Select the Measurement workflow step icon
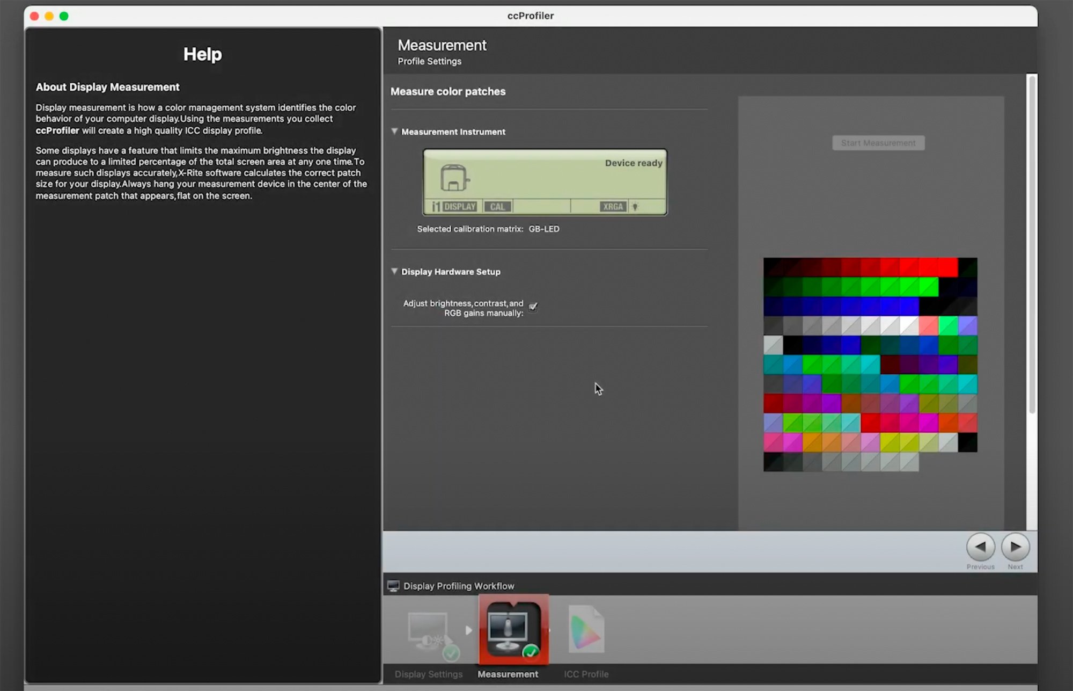Image resolution: width=1073 pixels, height=691 pixels. point(513,630)
